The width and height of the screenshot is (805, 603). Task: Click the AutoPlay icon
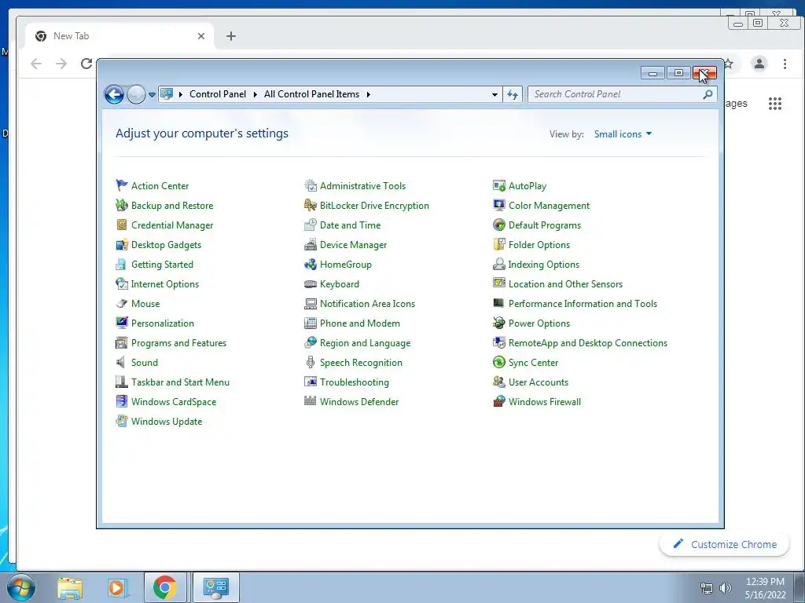(x=499, y=185)
